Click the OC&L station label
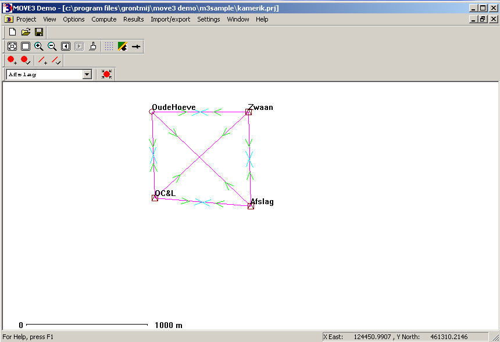This screenshot has height=342, width=500. click(165, 193)
